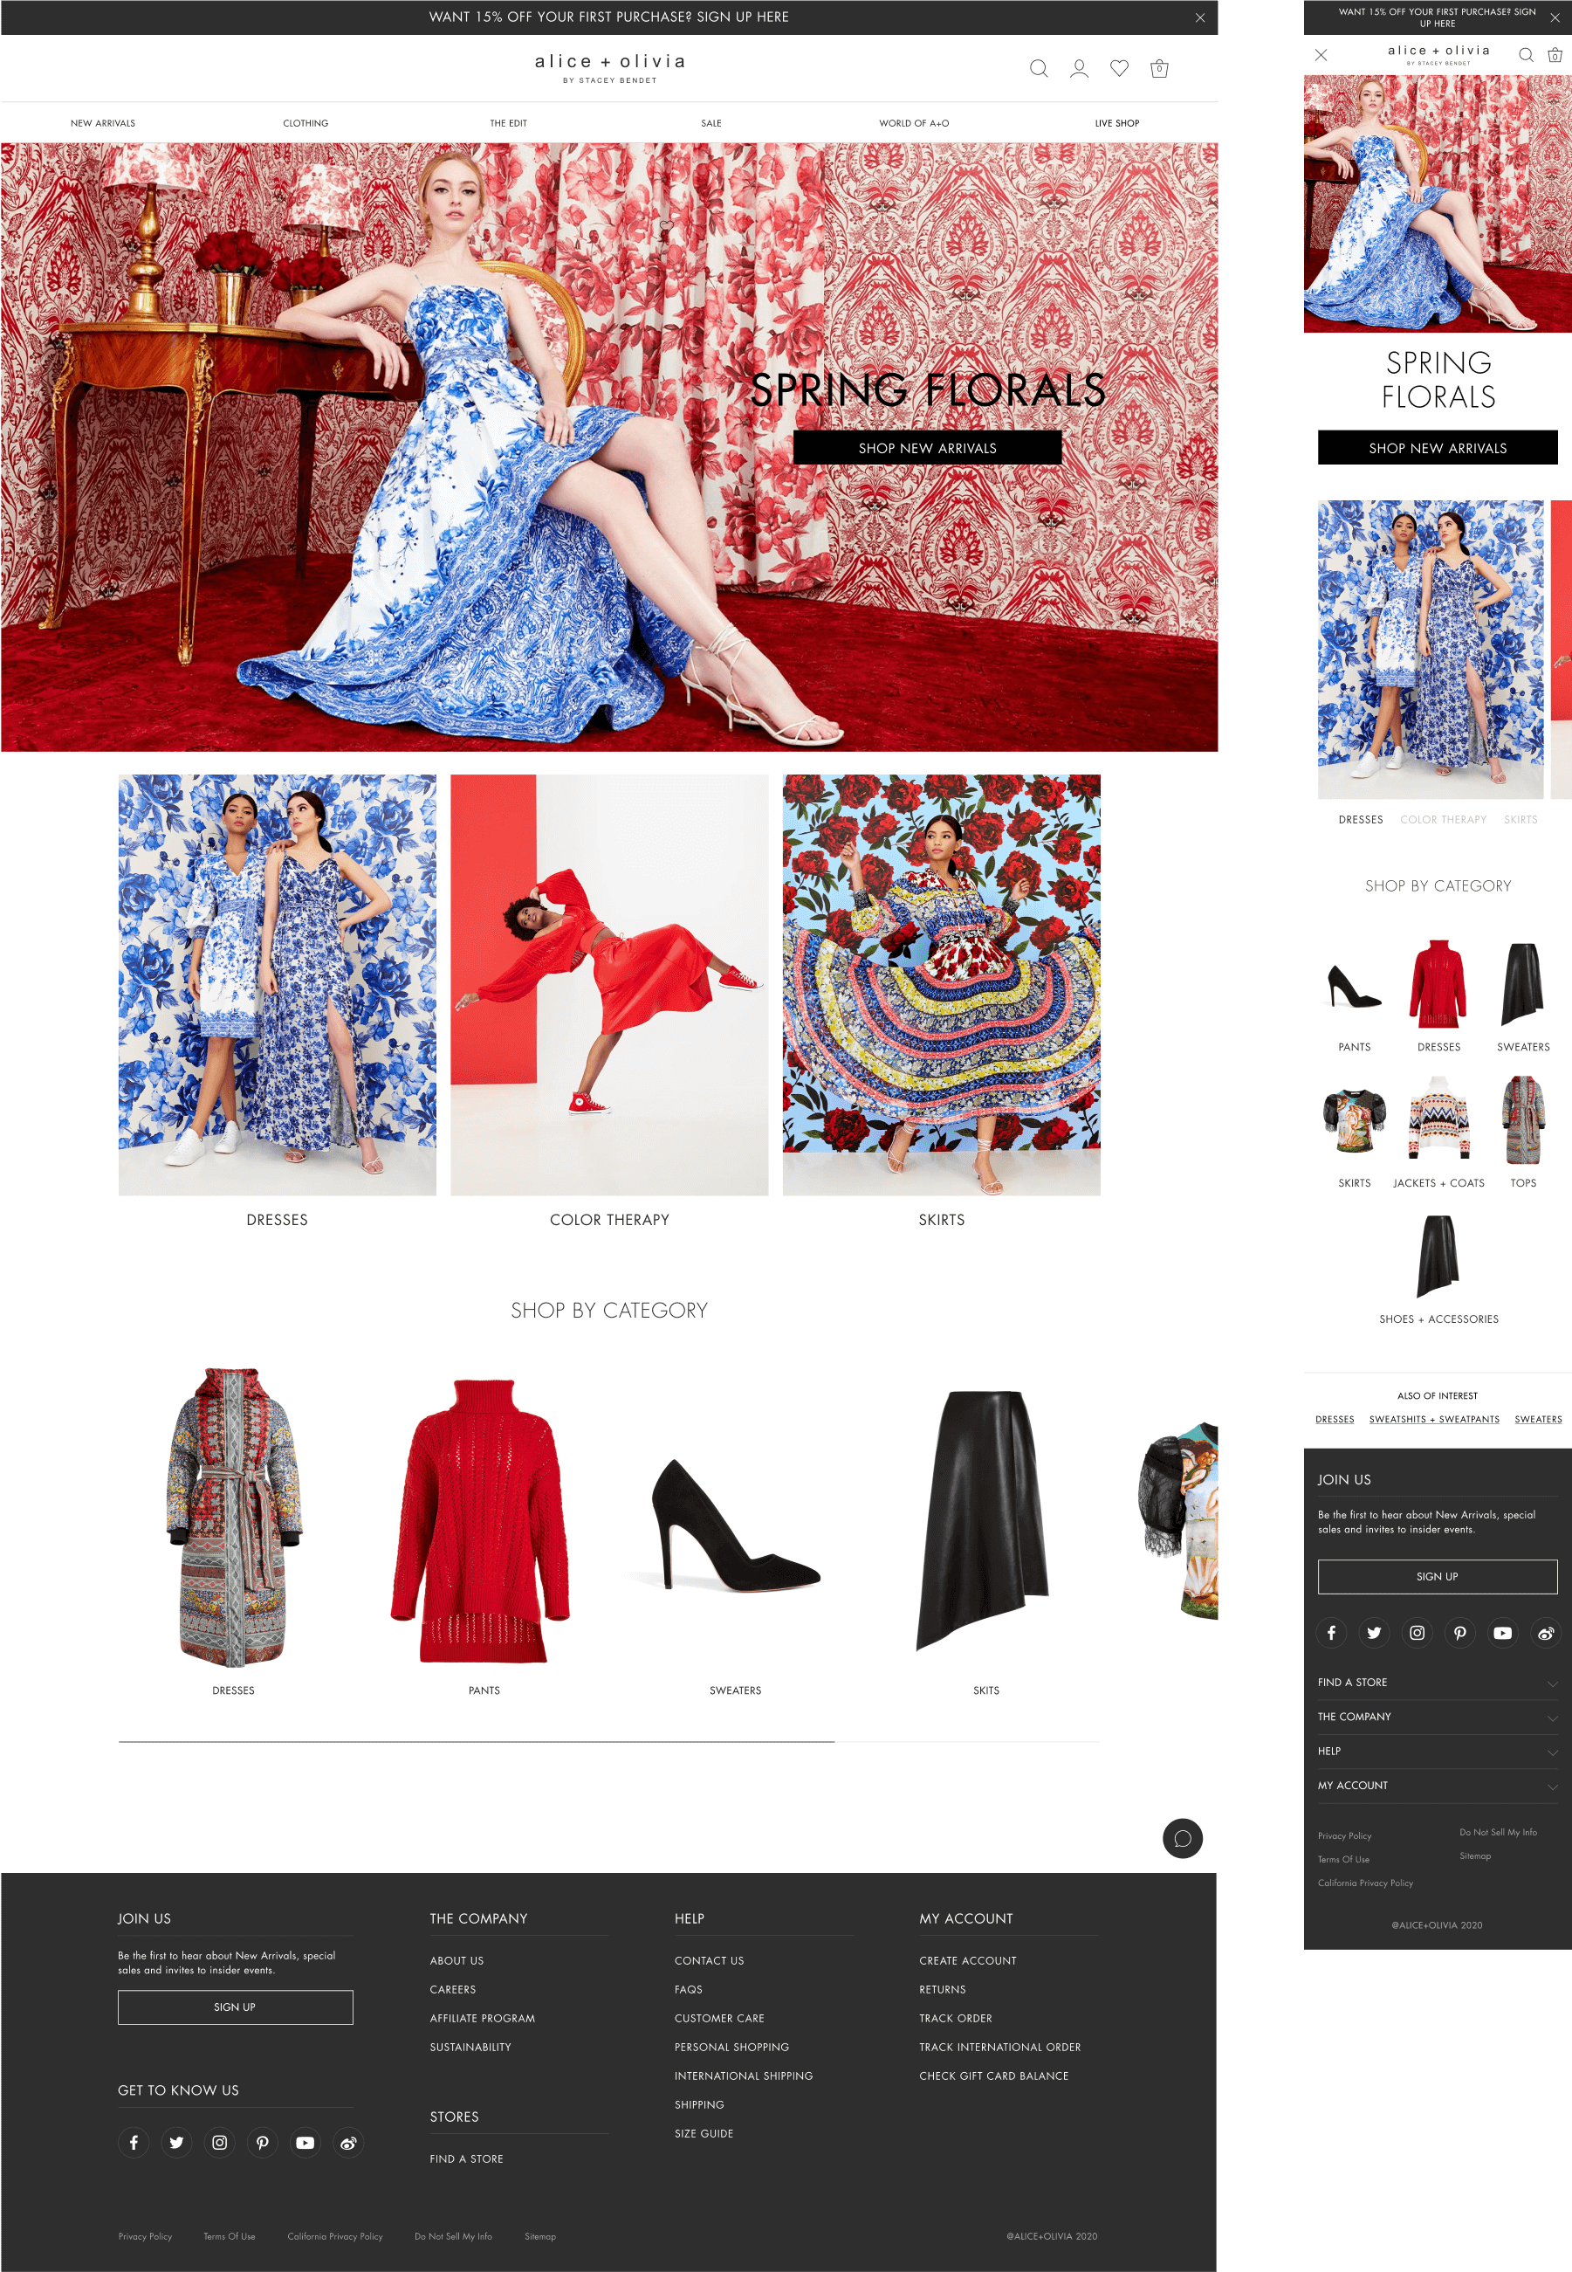The height and width of the screenshot is (2272, 1572).
Task: Open the World of A+O menu
Action: pyautogui.click(x=913, y=123)
